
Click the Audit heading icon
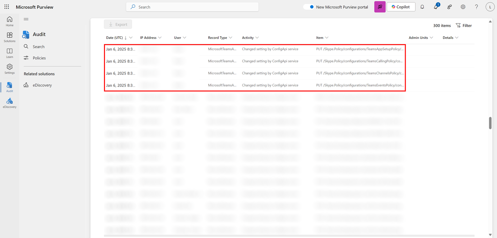pyautogui.click(x=26, y=34)
